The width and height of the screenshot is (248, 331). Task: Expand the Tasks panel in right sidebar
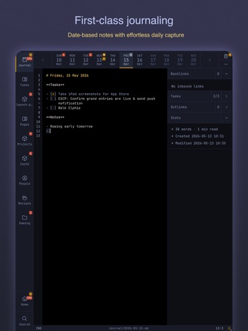(x=227, y=96)
